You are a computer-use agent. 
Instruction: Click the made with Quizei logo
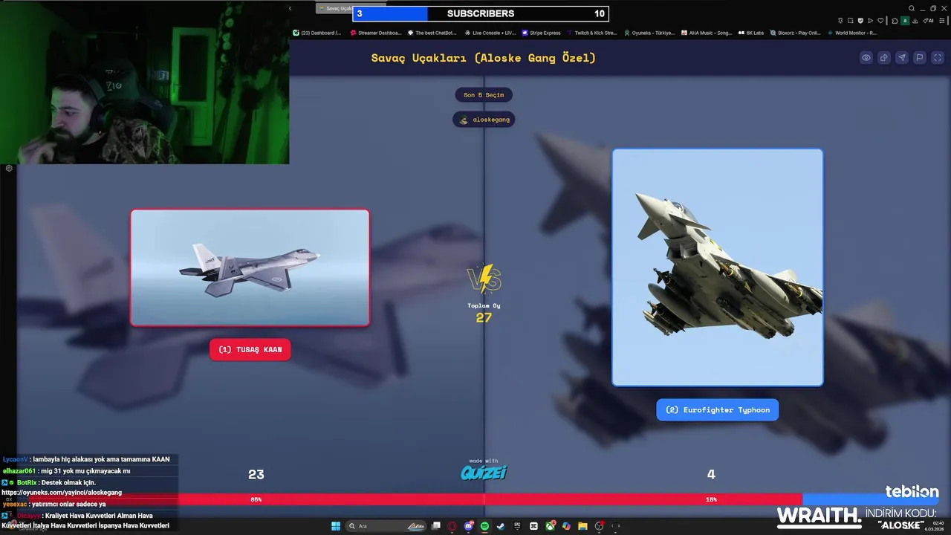pyautogui.click(x=484, y=470)
